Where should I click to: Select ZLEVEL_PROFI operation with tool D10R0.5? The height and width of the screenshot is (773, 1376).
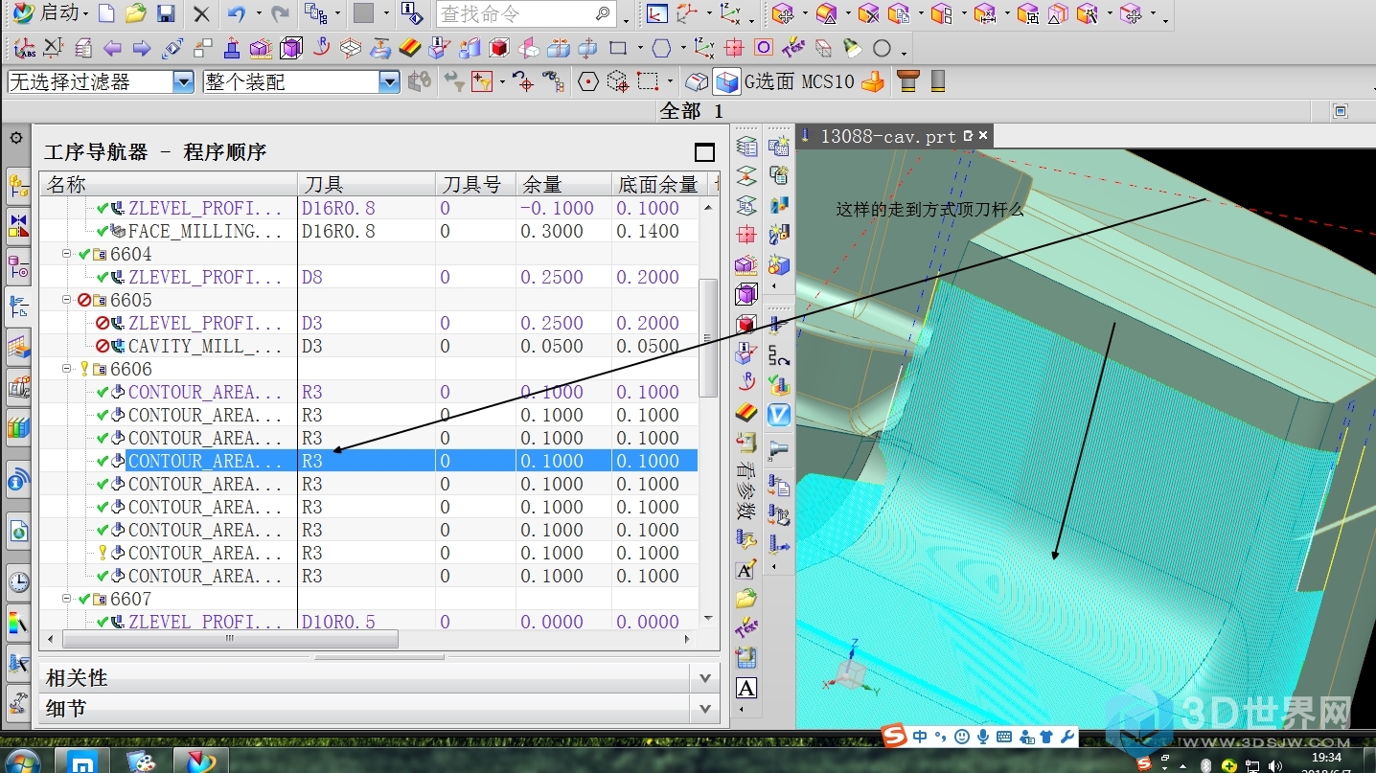click(368, 621)
